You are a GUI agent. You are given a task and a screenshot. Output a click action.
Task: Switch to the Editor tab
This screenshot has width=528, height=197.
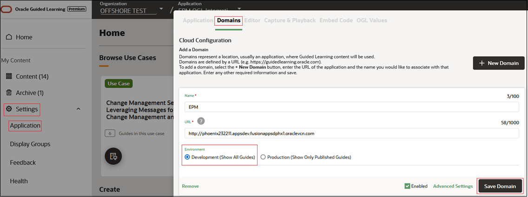point(252,20)
